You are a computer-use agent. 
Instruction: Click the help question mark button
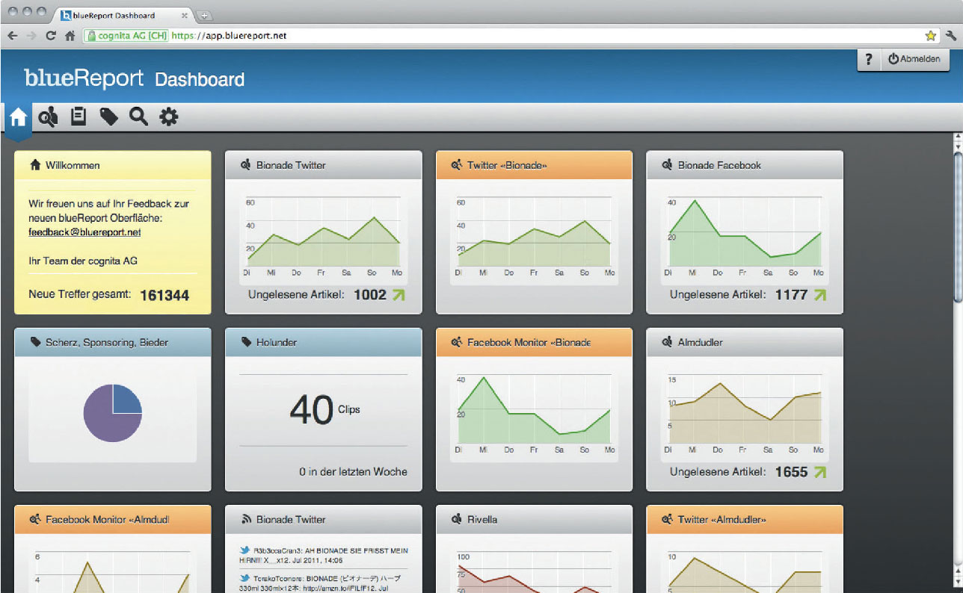pyautogui.click(x=868, y=60)
